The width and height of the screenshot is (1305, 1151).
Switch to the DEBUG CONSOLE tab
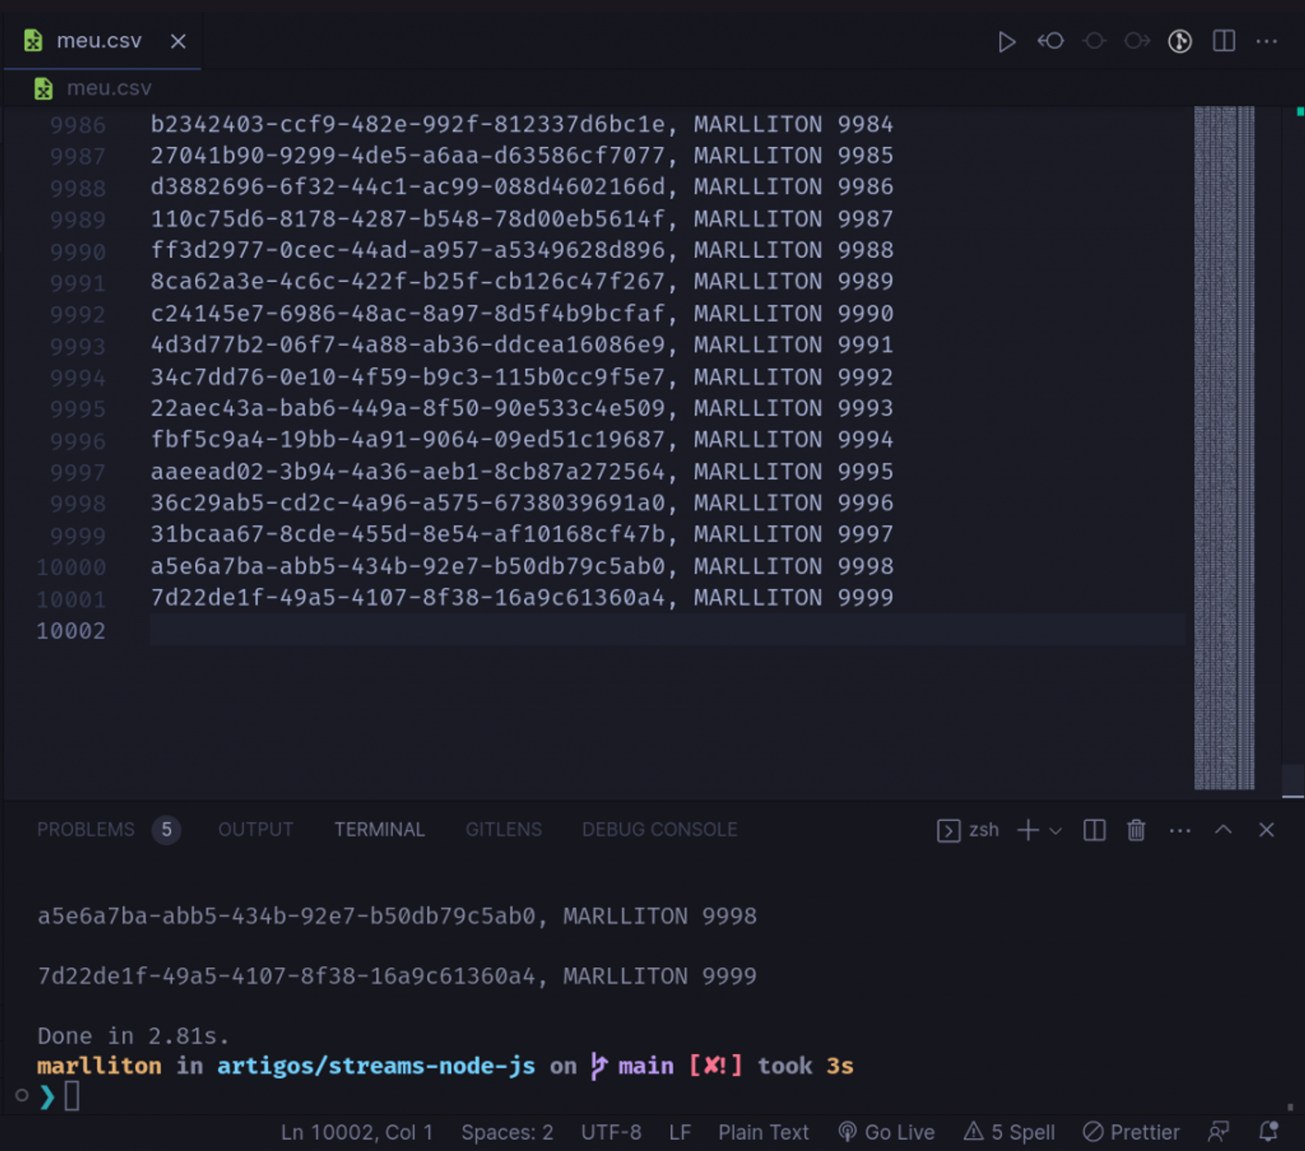click(659, 829)
